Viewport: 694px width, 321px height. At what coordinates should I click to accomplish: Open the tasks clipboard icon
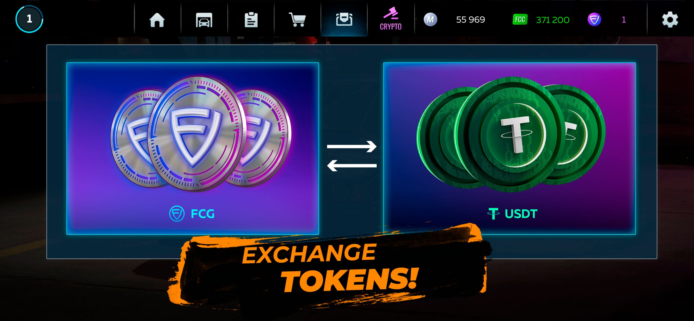click(251, 19)
